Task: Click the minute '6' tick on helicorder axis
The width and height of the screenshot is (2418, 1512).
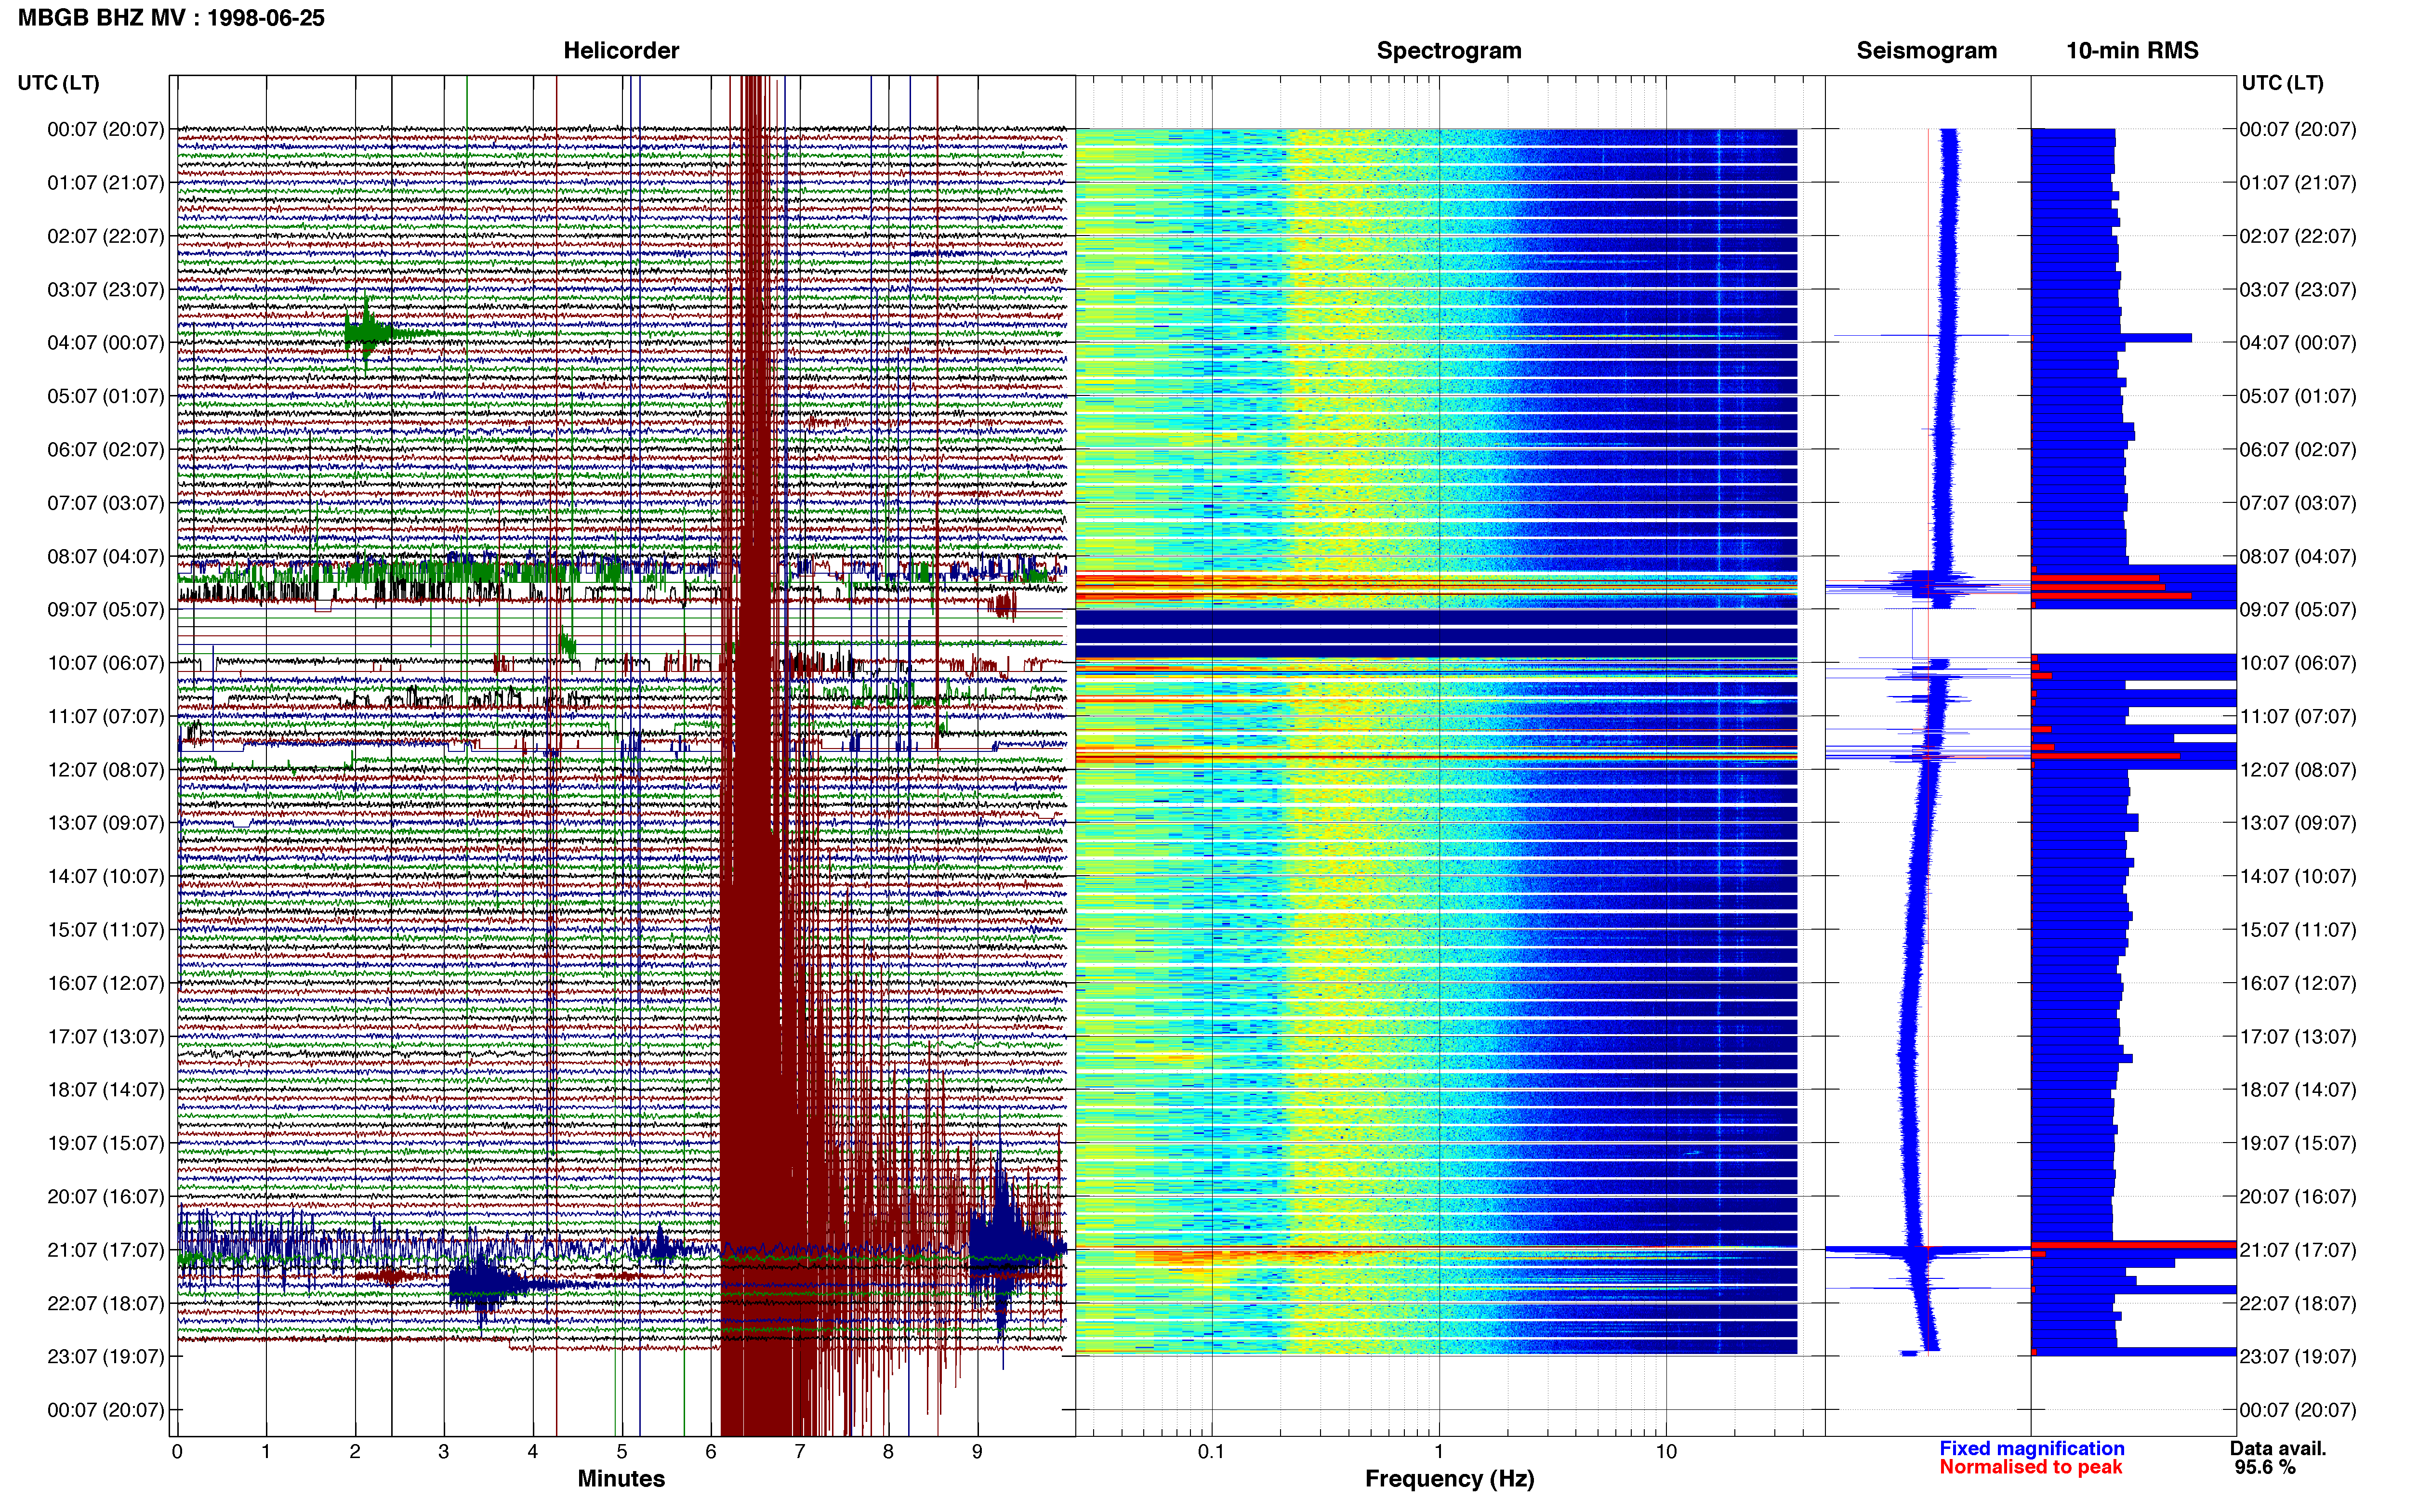Action: pos(711,1452)
